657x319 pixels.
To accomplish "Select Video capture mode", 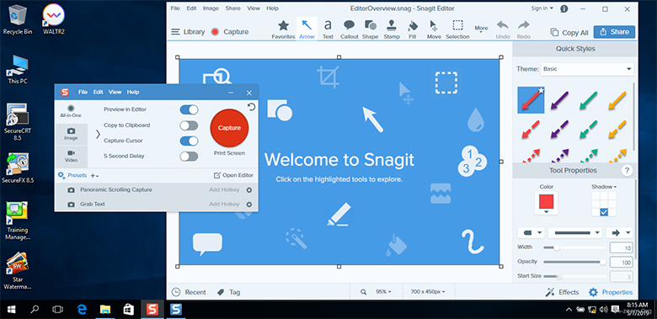I will [x=71, y=157].
